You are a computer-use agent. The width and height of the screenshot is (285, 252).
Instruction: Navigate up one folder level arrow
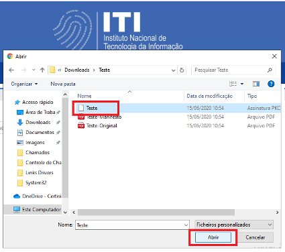[42, 70]
